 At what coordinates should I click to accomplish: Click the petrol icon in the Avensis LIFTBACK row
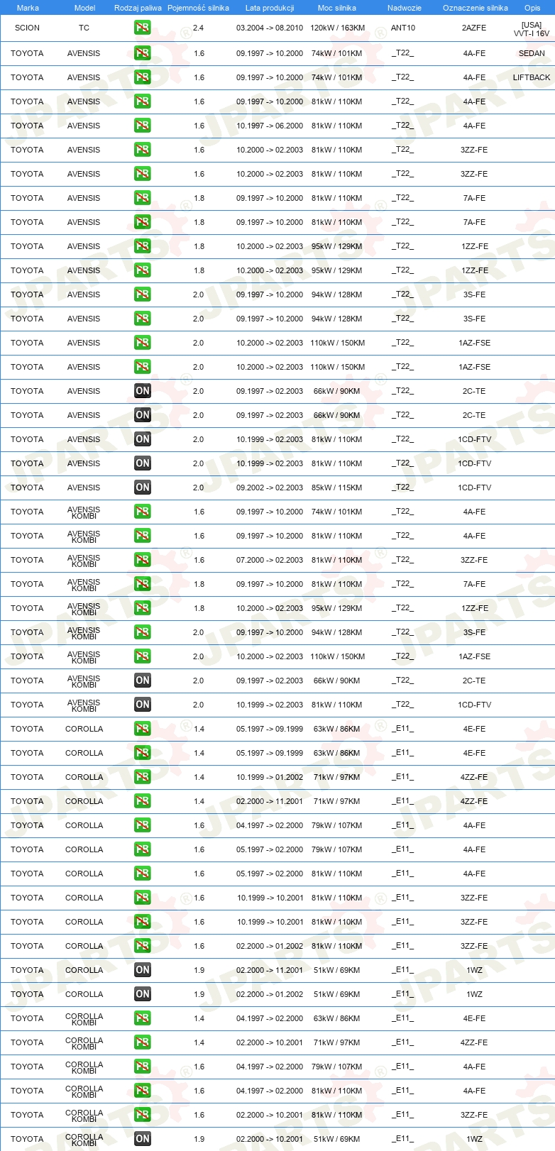(142, 77)
